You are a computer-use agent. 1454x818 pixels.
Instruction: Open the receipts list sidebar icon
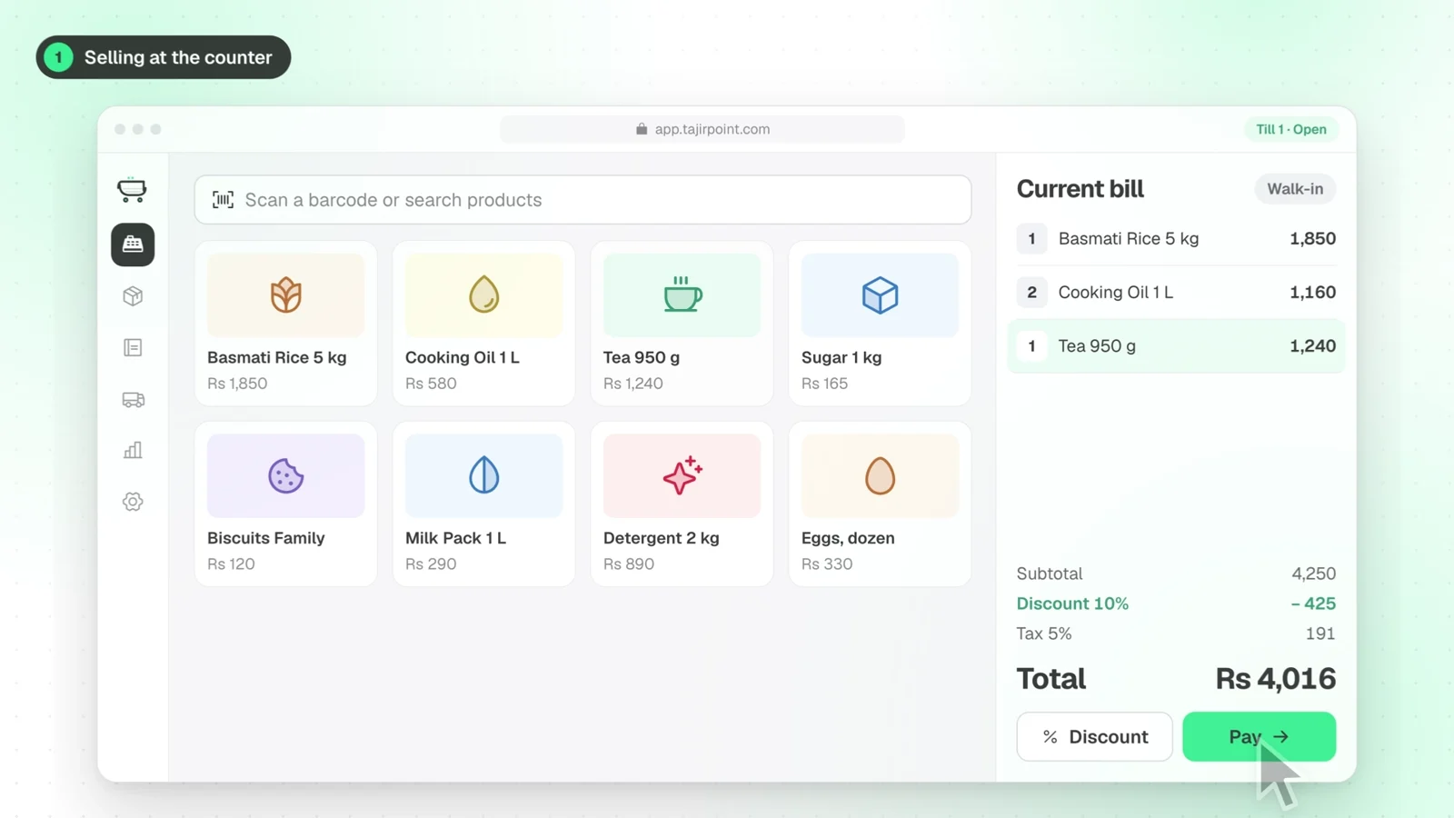(x=133, y=347)
